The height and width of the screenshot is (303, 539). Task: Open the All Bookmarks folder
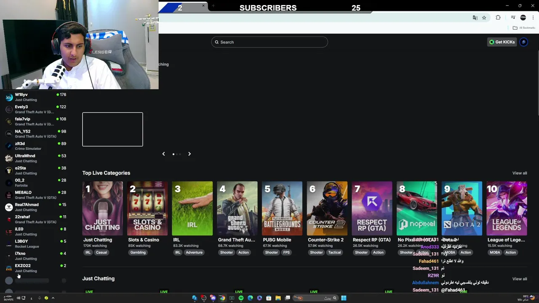coord(524,28)
